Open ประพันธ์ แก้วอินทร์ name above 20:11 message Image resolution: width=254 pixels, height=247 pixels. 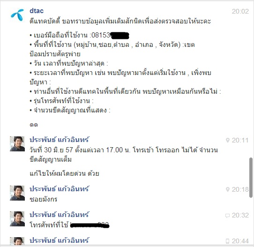point(60,140)
